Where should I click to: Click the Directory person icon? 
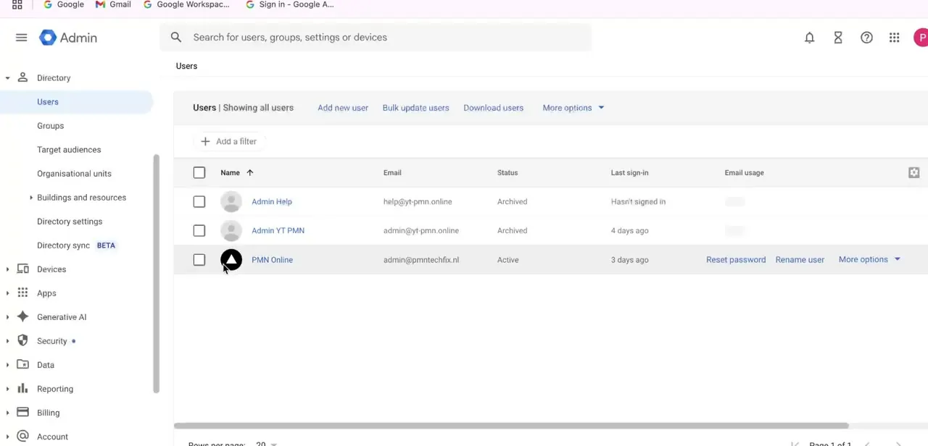(x=22, y=77)
